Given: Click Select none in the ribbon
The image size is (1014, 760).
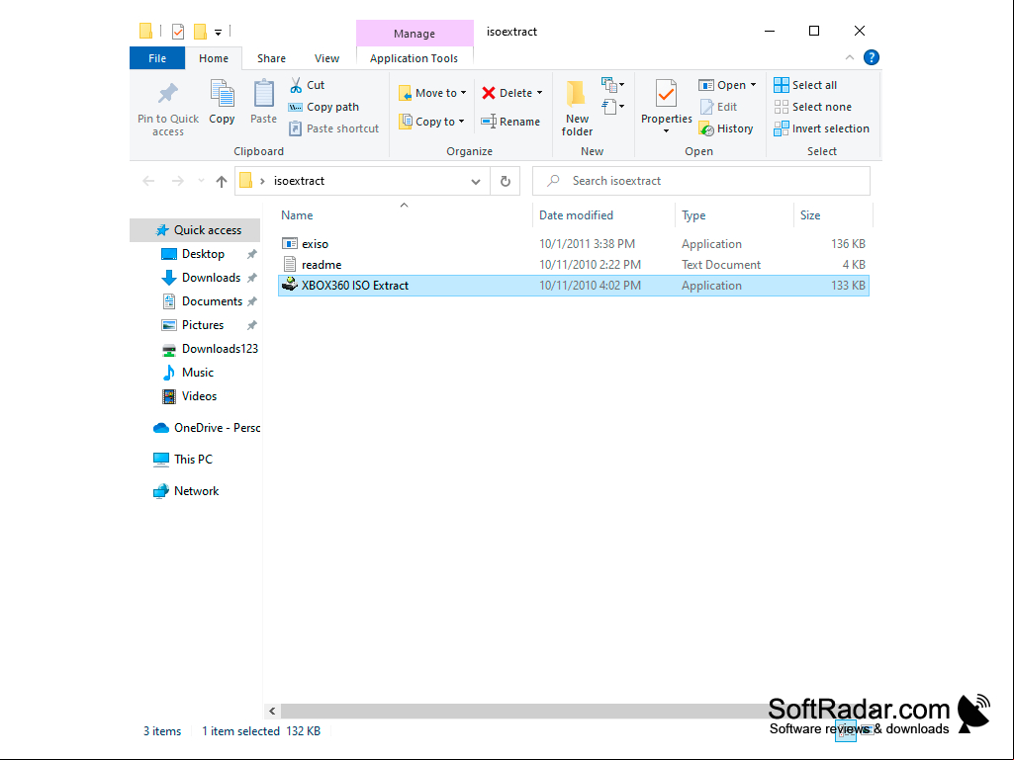Looking at the screenshot, I should click(813, 108).
